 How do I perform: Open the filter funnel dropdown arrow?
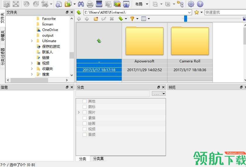pyautogui.click(x=137, y=19)
